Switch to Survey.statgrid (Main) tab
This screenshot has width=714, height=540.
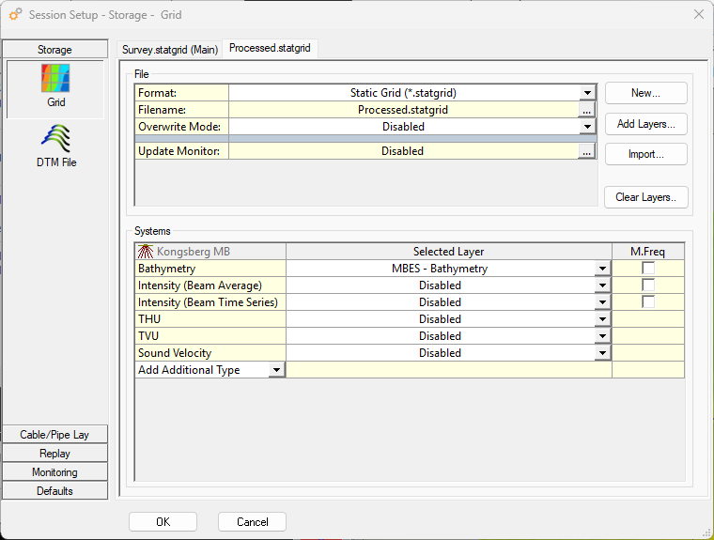tap(170, 49)
